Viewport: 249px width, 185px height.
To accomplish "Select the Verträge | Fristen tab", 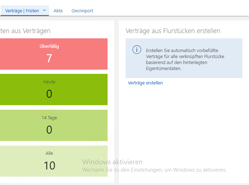I will 22,11.
